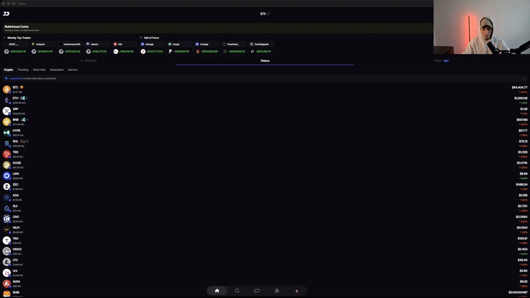Open the Robinhood Coins banner
This screenshot has height=298, width=530.
coord(217,28)
